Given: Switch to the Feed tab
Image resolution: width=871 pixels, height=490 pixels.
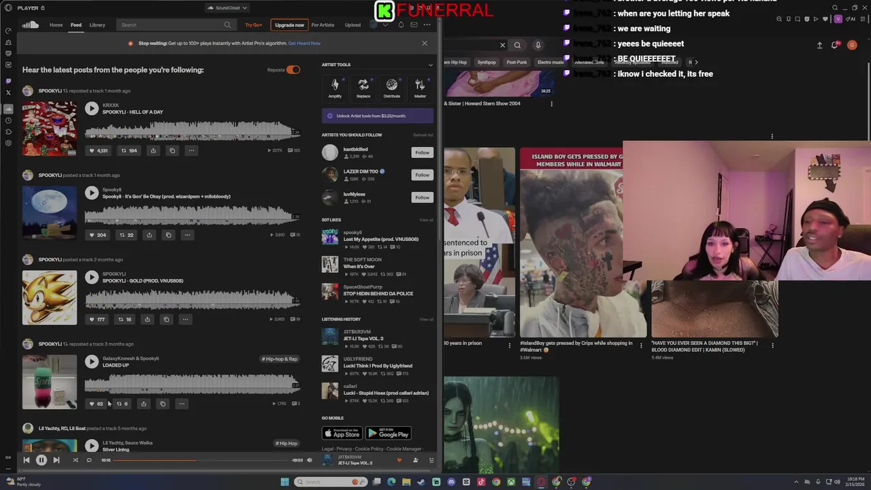Looking at the screenshot, I should pyautogui.click(x=76, y=25).
